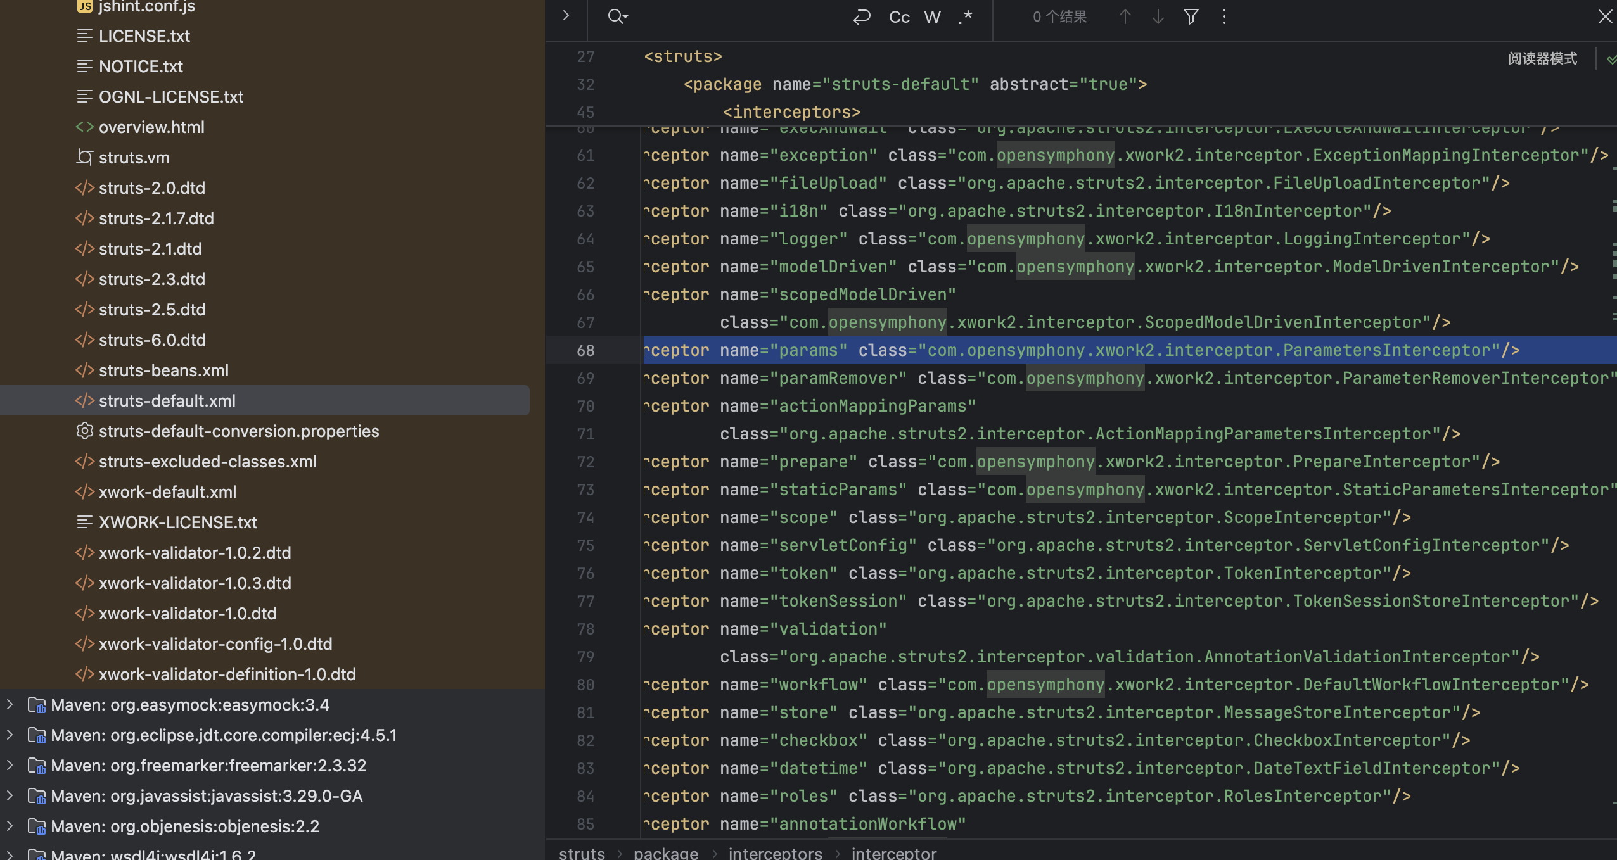Expand Maven org.freemarker:freemarker:2.3.32 node
Viewport: 1617px width, 860px height.
(x=10, y=765)
